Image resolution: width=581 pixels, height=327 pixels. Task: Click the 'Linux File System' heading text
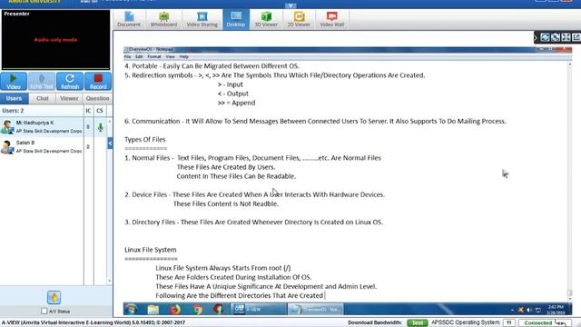click(151, 250)
